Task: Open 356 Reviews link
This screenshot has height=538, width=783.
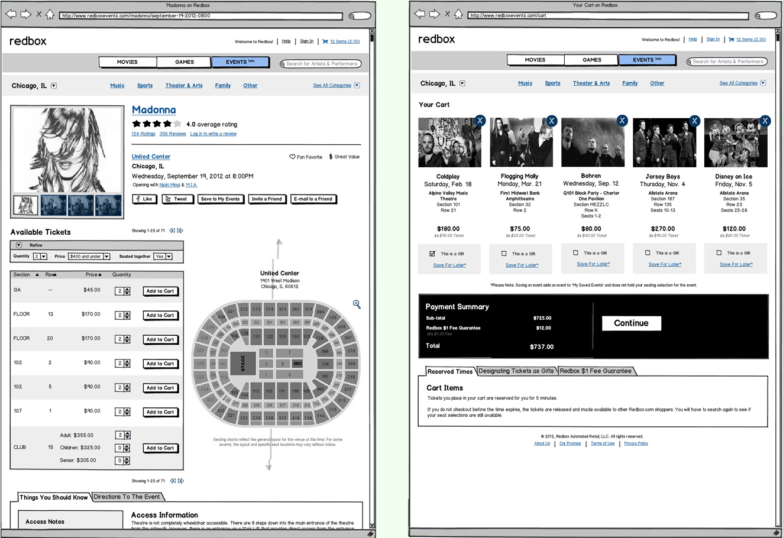Action: [173, 134]
